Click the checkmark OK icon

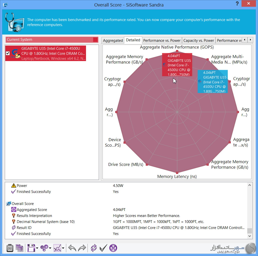103,248
